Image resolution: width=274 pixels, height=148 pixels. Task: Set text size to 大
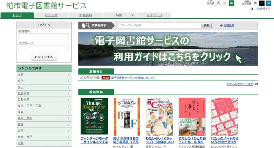pyautogui.click(x=218, y=3)
